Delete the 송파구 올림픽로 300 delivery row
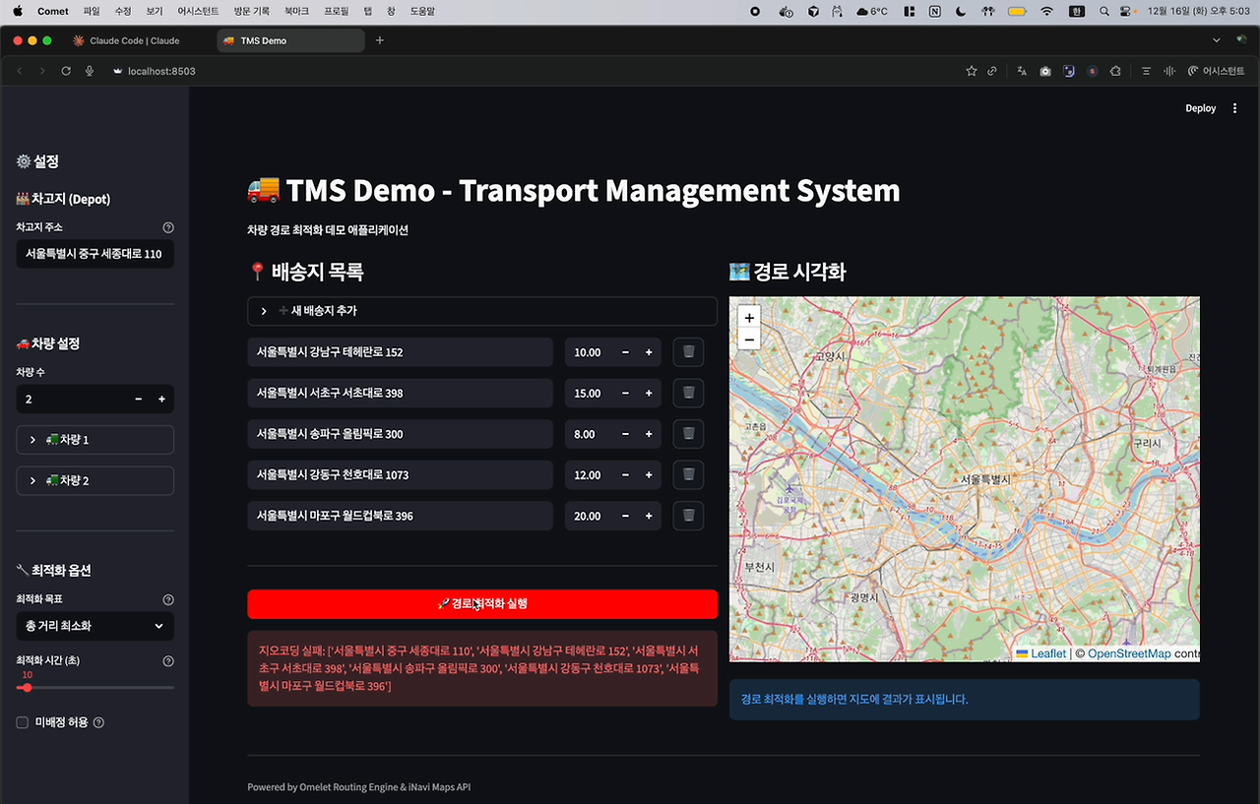1260x804 pixels. (x=688, y=434)
